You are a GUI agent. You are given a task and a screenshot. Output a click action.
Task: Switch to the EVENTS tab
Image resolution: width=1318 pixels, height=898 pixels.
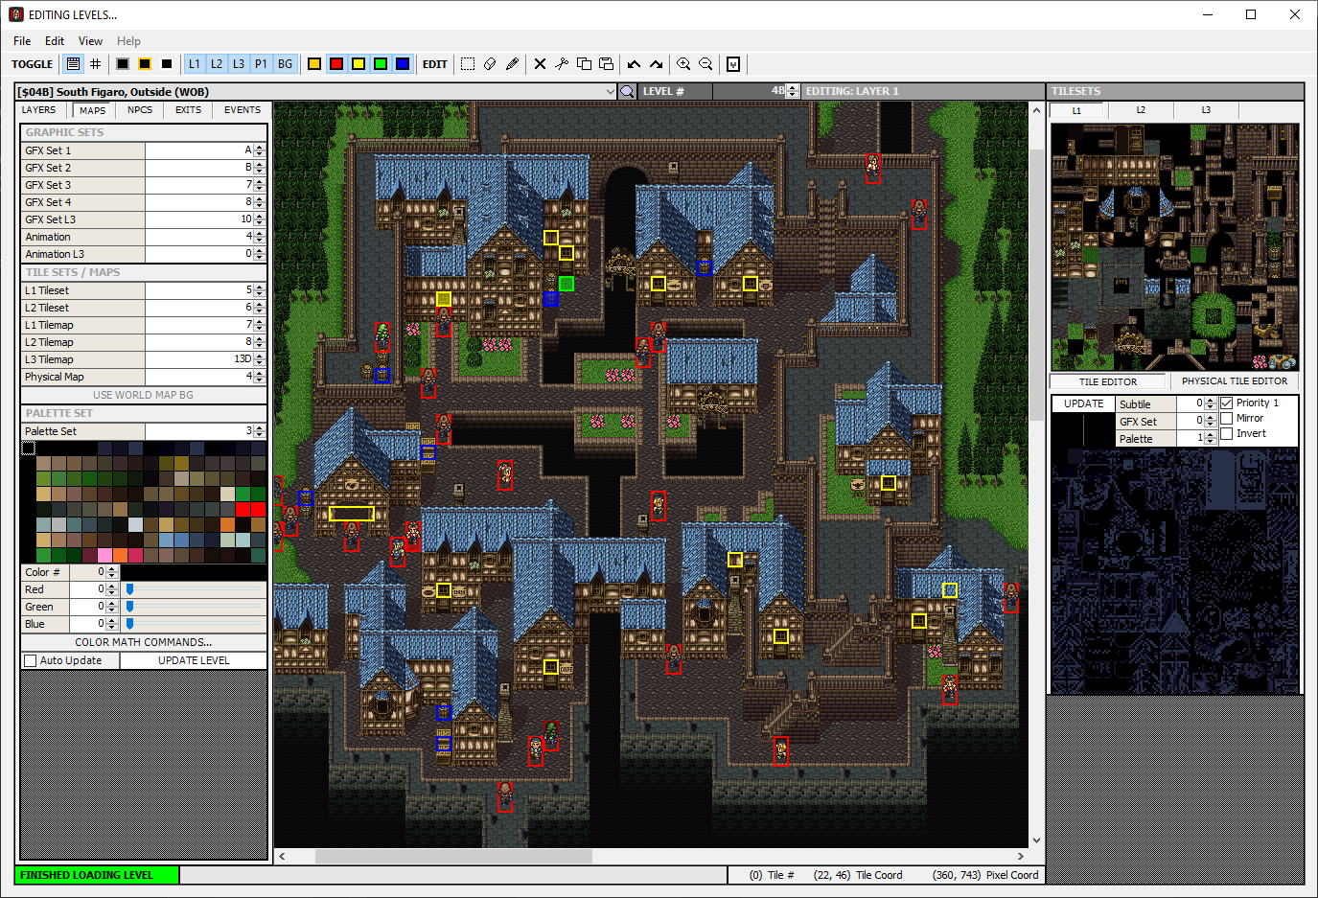243,110
